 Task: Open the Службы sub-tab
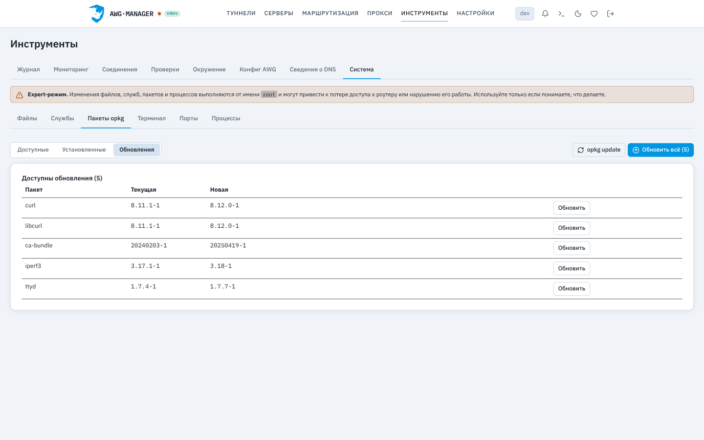tap(63, 118)
